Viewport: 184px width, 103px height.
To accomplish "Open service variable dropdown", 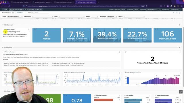I will pyautogui.click(x=134, y=17).
